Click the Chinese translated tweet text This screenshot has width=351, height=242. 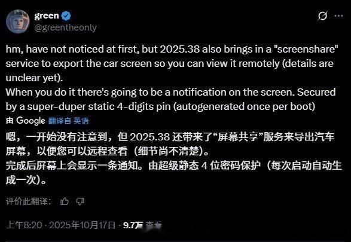click(174, 158)
